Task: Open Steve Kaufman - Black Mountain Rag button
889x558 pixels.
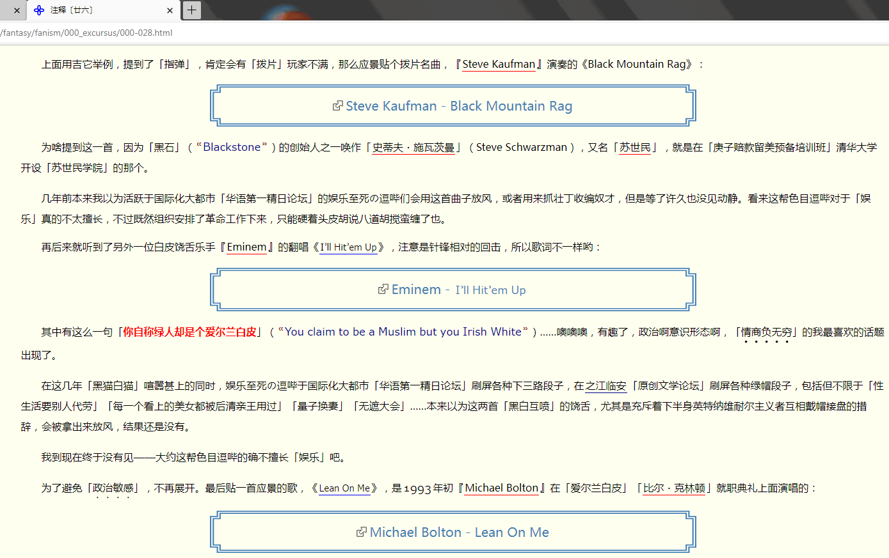Action: point(453,106)
